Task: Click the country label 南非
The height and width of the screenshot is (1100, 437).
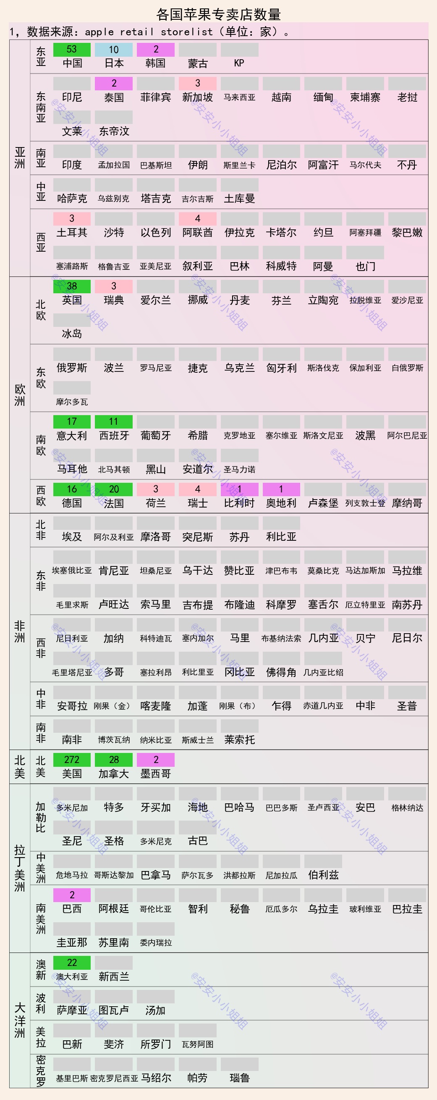Action: click(72, 739)
